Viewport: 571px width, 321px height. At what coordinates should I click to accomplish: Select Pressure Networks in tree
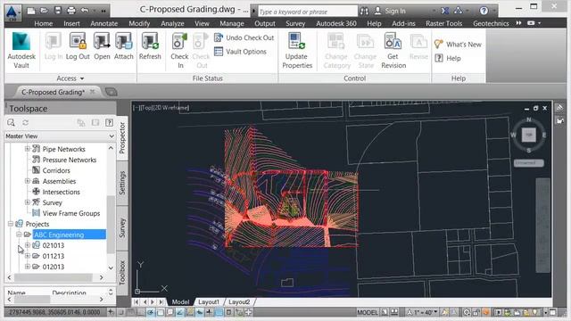click(70, 160)
